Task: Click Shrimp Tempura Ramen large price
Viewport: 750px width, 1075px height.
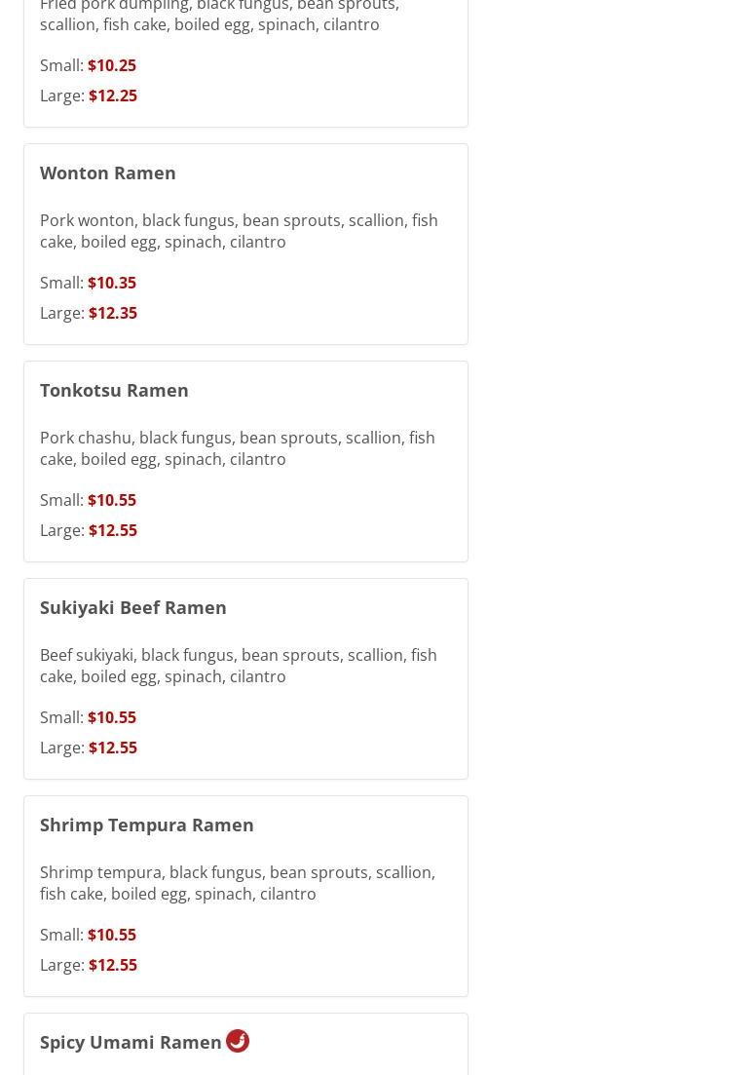Action: click(x=113, y=965)
